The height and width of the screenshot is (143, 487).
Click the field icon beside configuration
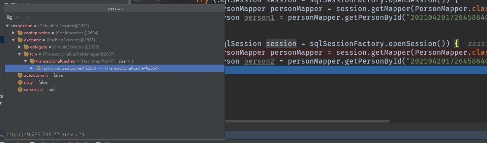[x=20, y=33]
